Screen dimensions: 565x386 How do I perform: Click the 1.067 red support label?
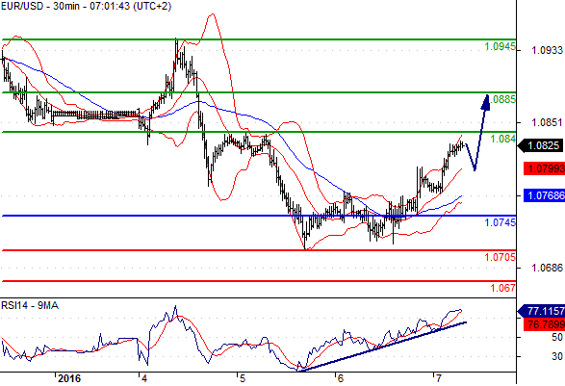click(502, 288)
